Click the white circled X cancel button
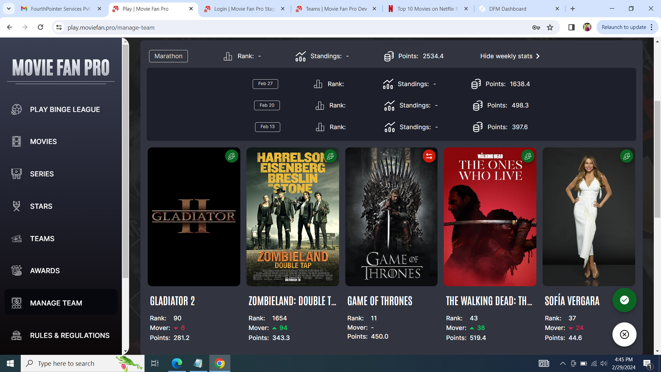The image size is (661, 372). pyautogui.click(x=624, y=334)
